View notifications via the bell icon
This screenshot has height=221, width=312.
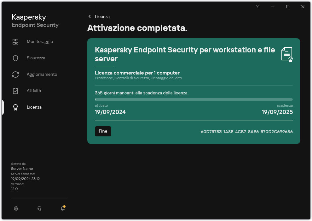pos(62,209)
